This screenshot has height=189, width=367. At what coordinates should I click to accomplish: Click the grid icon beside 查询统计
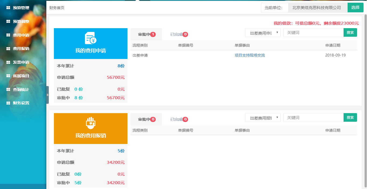(8, 90)
